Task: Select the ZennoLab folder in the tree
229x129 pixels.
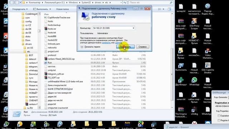Action: pyautogui.click(x=33, y=74)
